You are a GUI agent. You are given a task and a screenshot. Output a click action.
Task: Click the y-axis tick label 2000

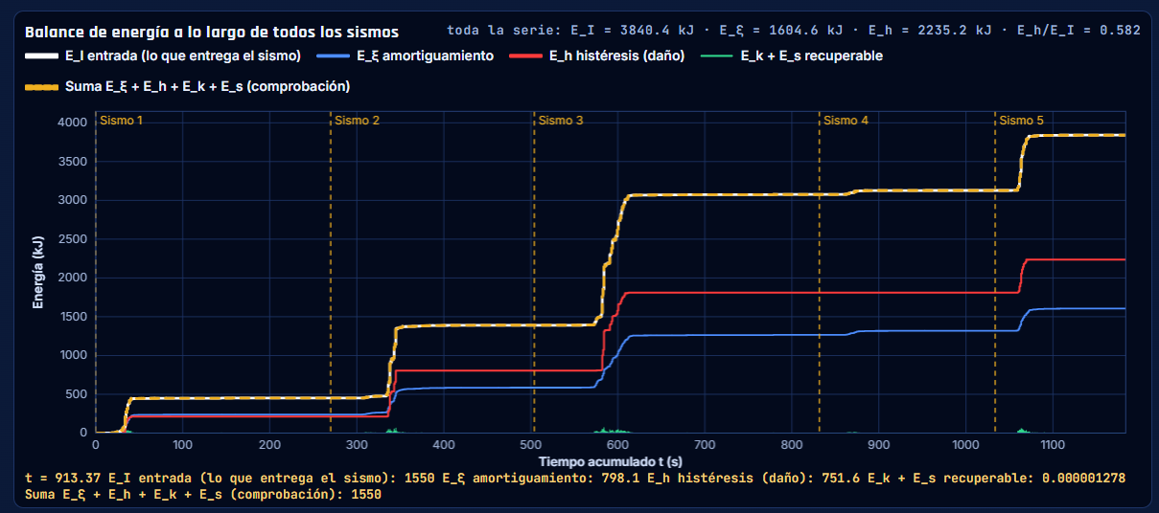coord(72,278)
